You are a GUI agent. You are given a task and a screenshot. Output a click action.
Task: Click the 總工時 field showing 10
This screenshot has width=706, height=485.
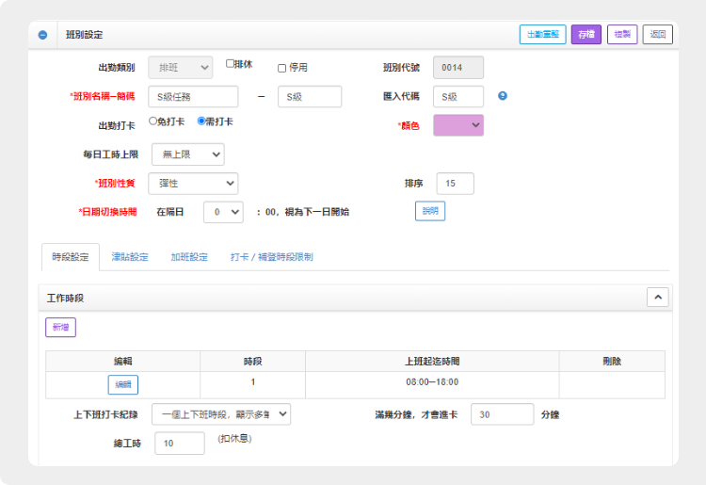click(180, 444)
